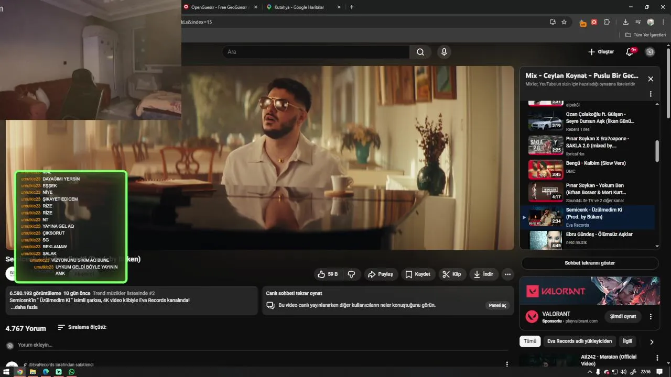Click the install app icon in the address bar
The width and height of the screenshot is (671, 377).
[553, 22]
